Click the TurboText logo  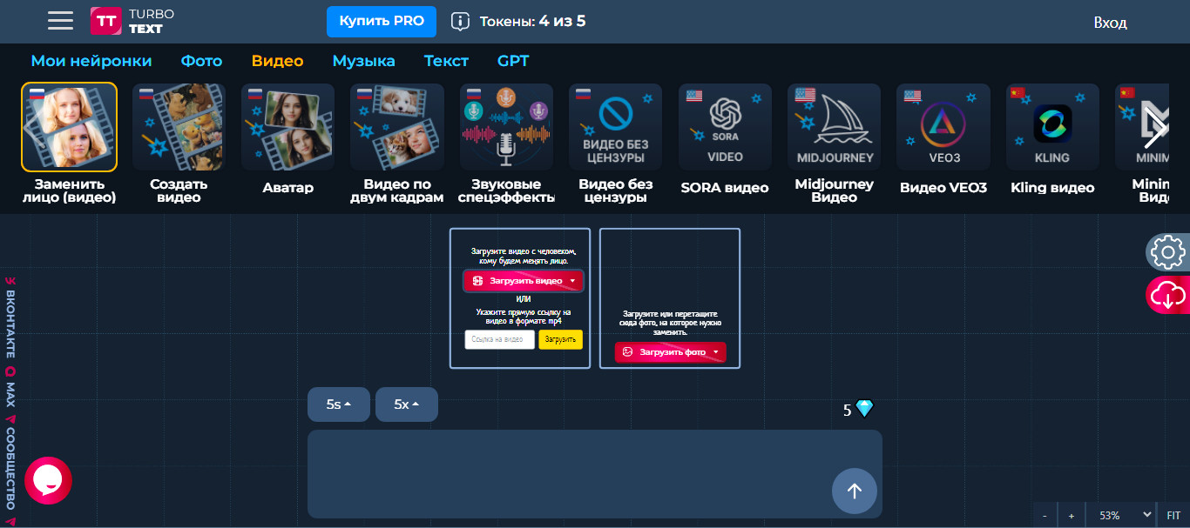point(132,21)
